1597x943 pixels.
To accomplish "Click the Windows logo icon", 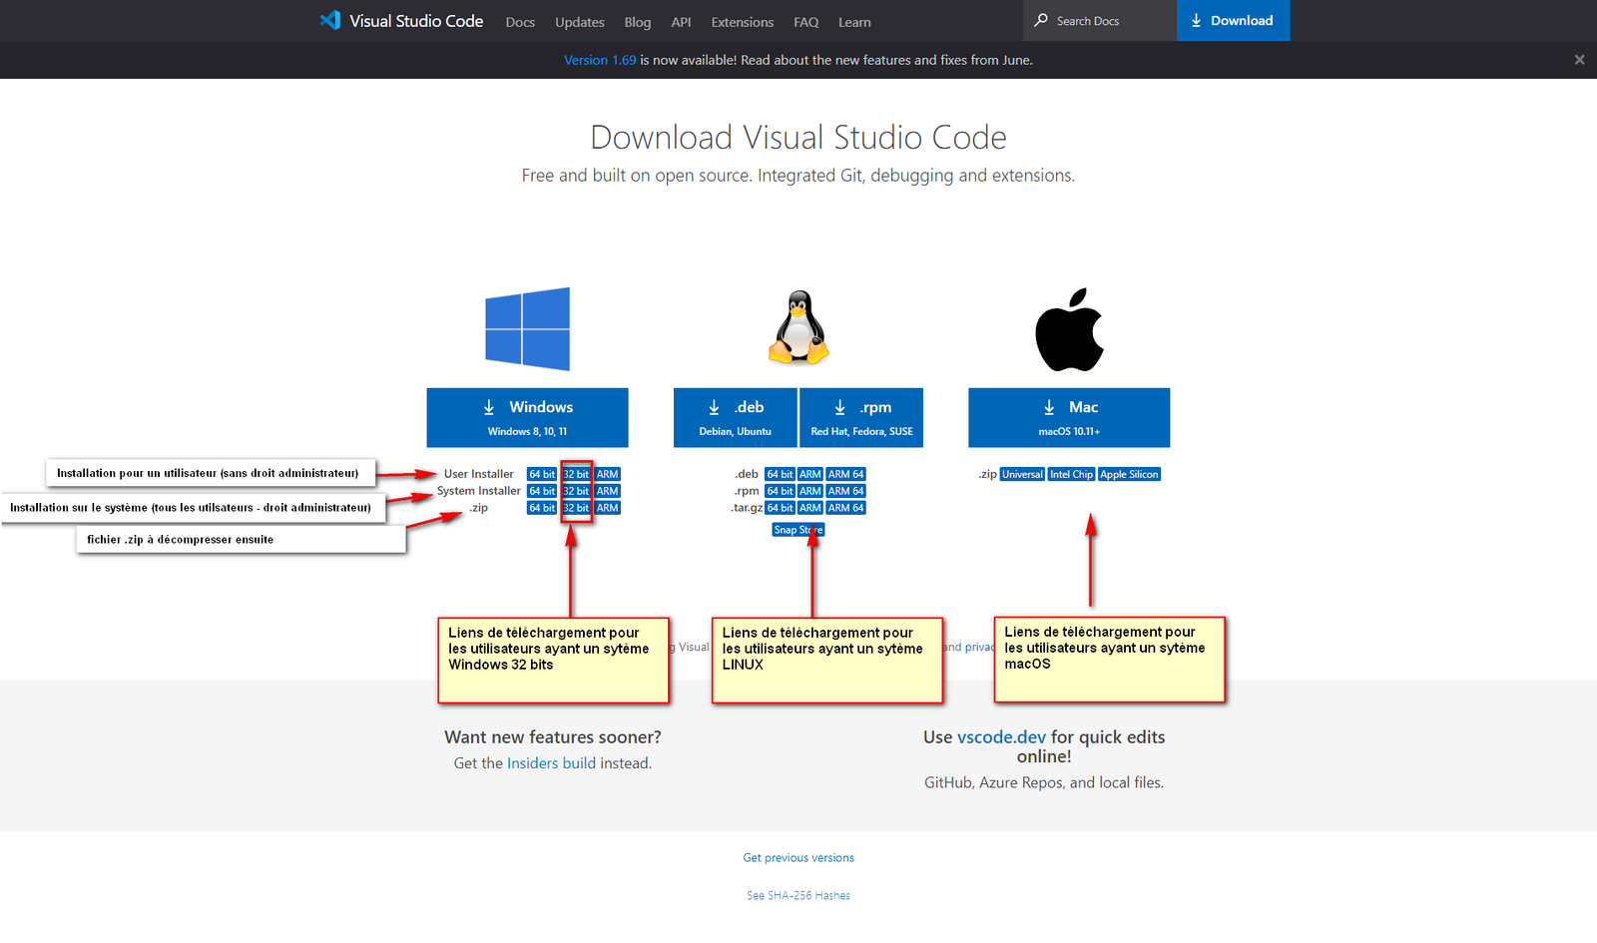I will pos(527,329).
